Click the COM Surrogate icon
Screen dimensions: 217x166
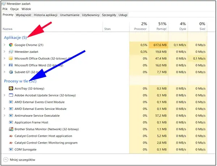point(11,149)
